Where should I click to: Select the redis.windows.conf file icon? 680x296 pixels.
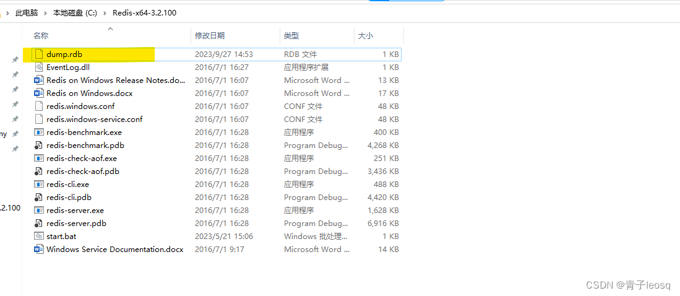(39, 107)
